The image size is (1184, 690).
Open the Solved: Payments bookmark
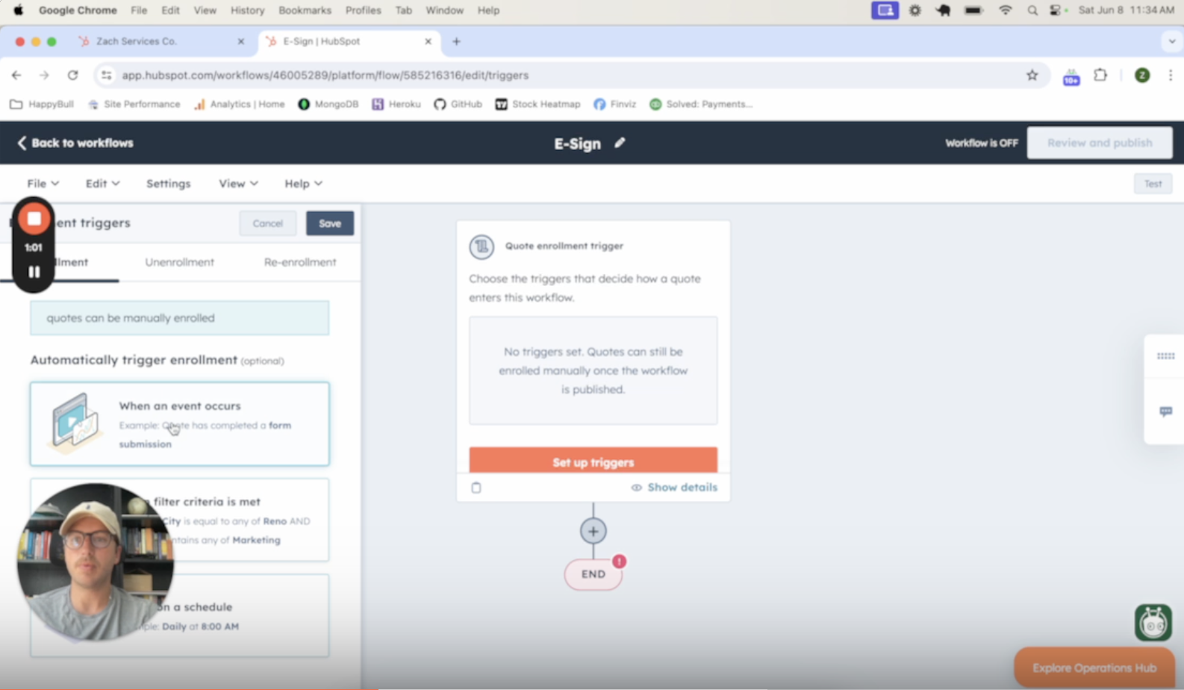coord(701,104)
